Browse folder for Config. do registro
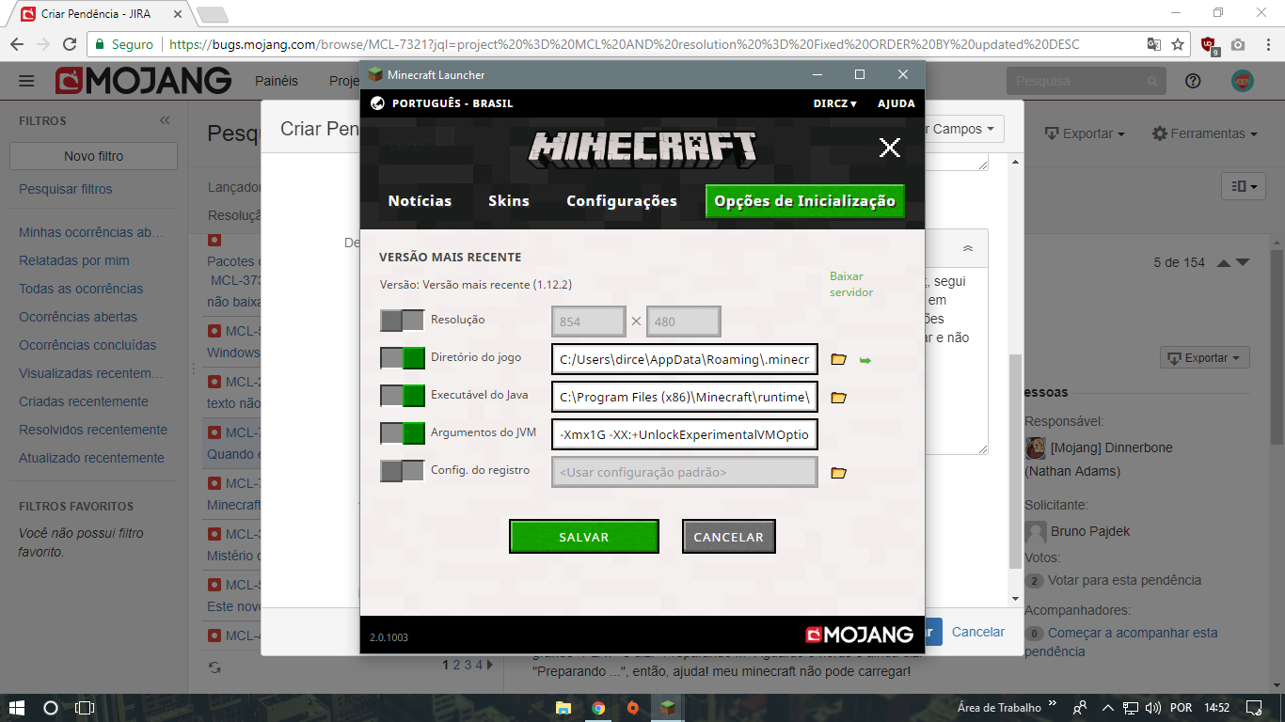The height and width of the screenshot is (722, 1285). [x=839, y=473]
